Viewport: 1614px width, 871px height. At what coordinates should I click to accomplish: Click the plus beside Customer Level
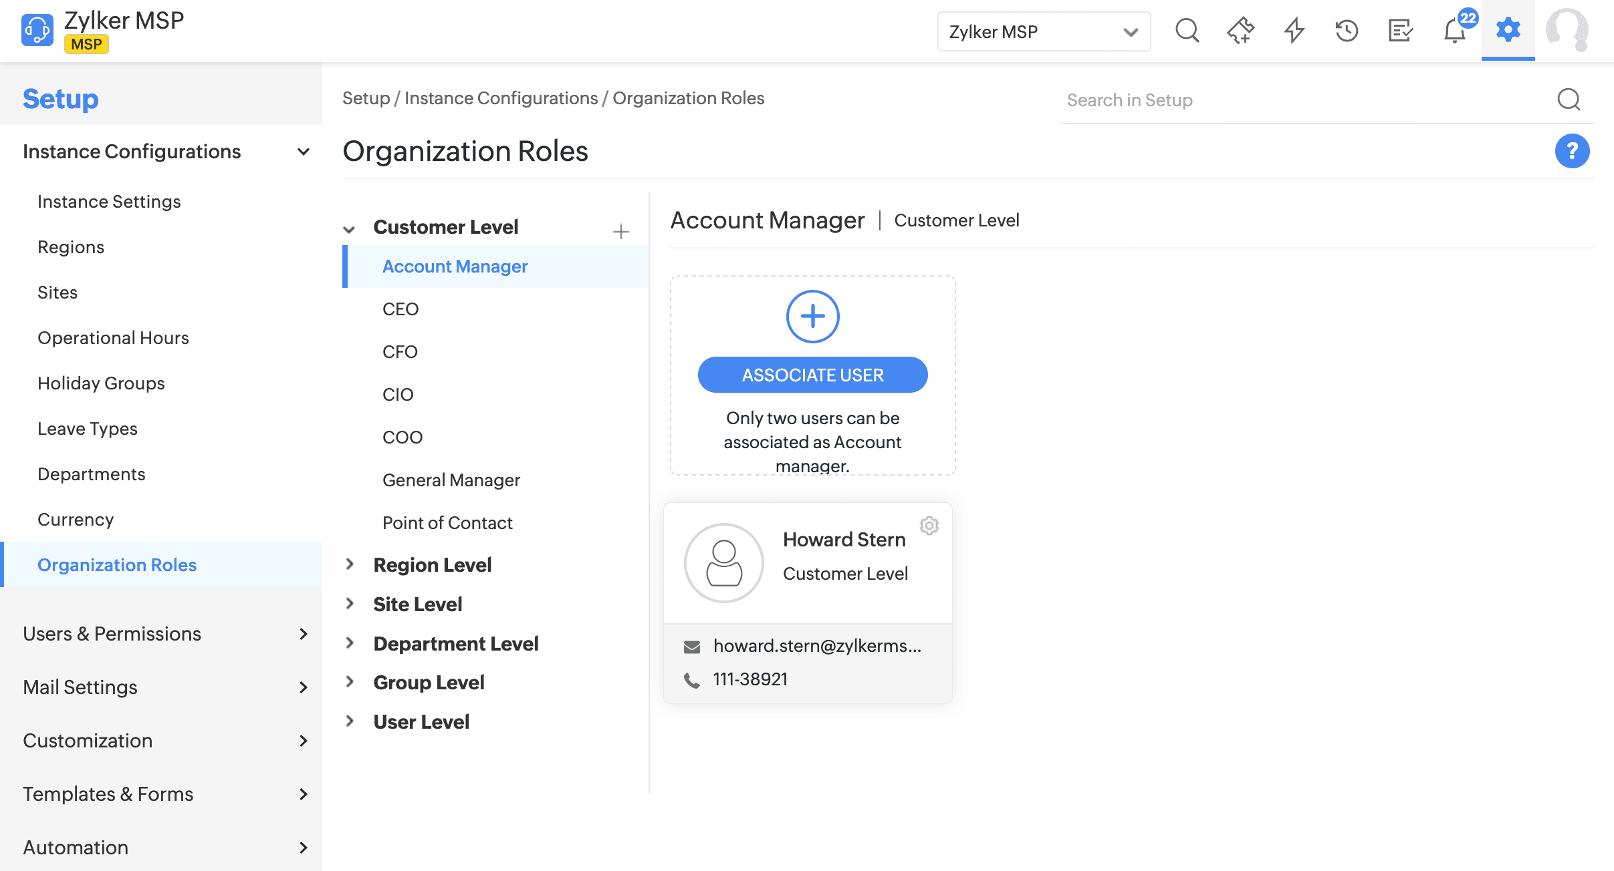pyautogui.click(x=620, y=231)
